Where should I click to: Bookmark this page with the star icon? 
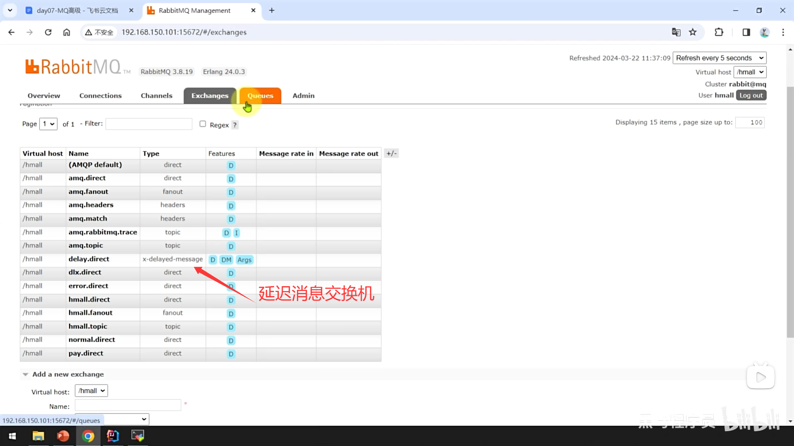click(693, 32)
